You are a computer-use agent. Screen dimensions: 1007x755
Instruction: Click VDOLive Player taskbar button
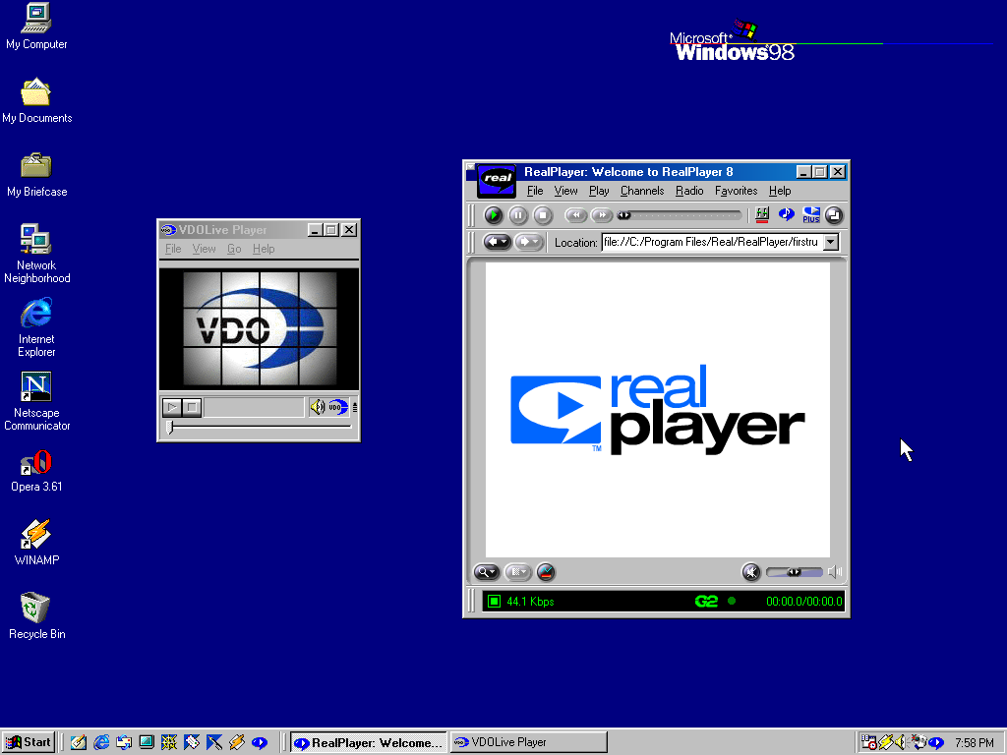528,743
